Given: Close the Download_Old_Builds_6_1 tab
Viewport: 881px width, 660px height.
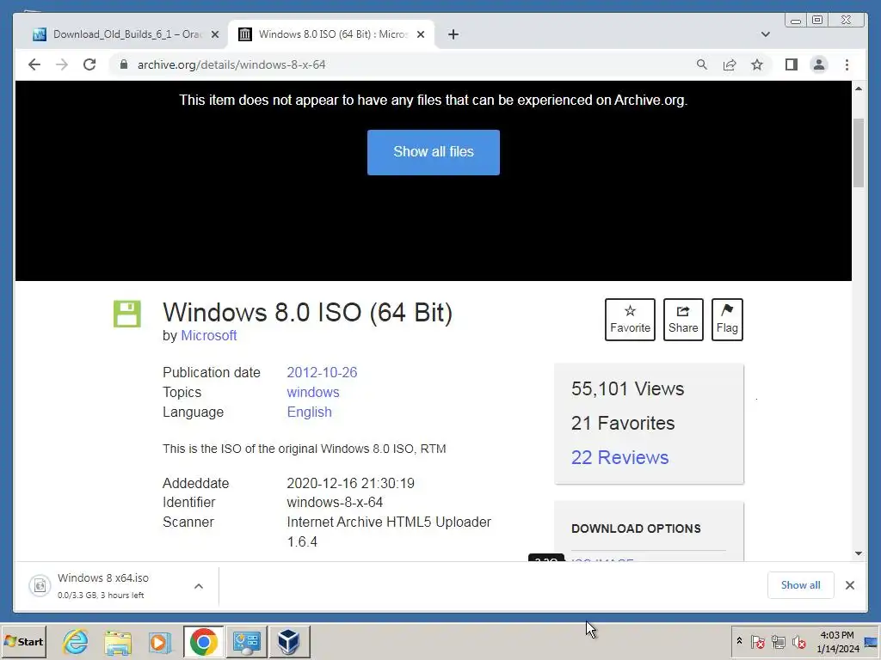Looking at the screenshot, I should [214, 34].
